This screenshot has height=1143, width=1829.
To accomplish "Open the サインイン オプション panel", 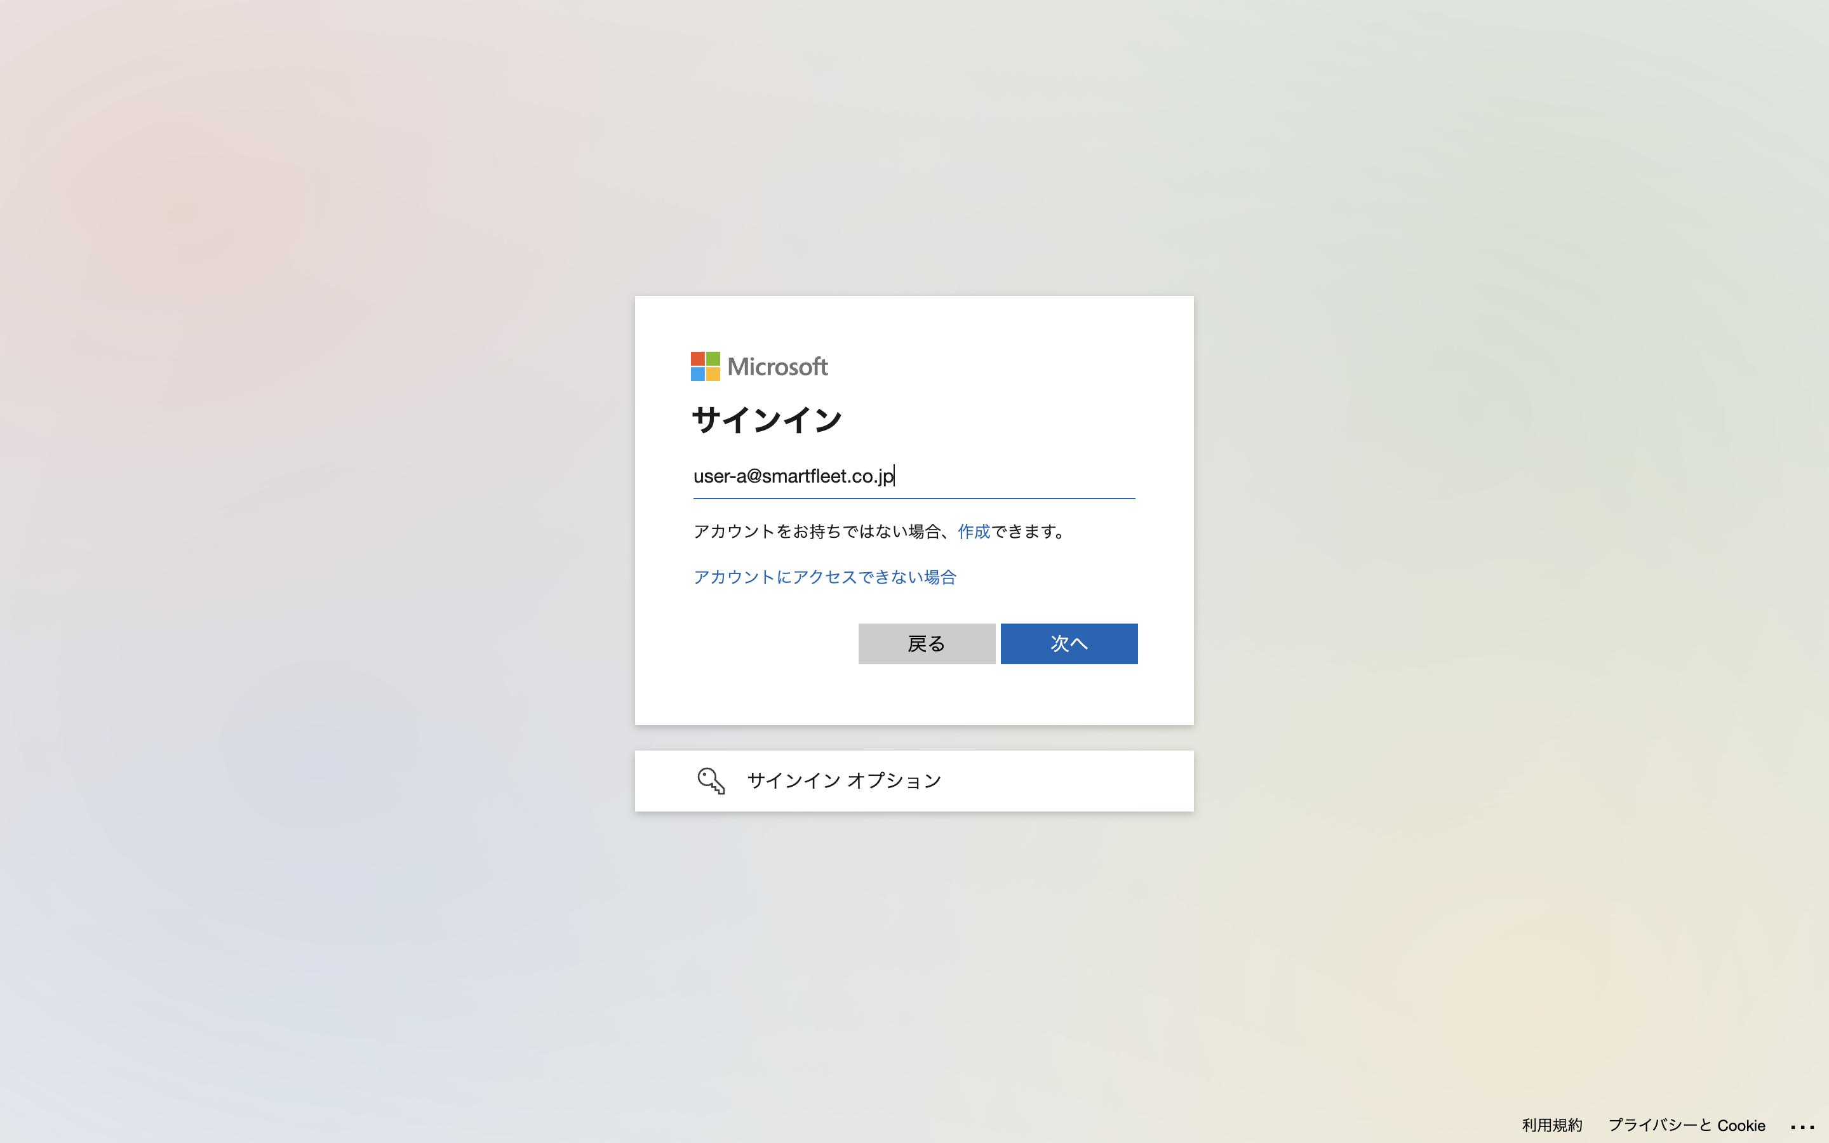I will click(x=914, y=781).
